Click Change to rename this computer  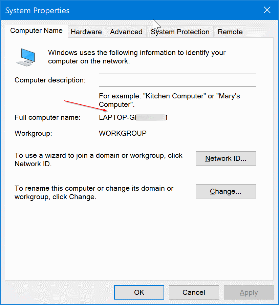tap(226, 191)
